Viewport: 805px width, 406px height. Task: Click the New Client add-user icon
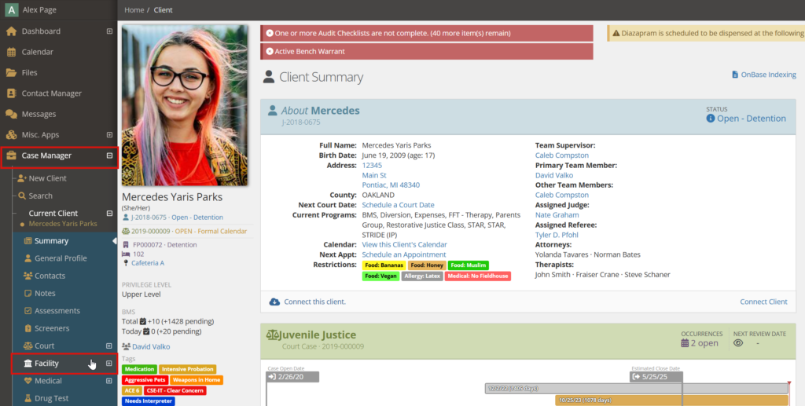point(21,178)
